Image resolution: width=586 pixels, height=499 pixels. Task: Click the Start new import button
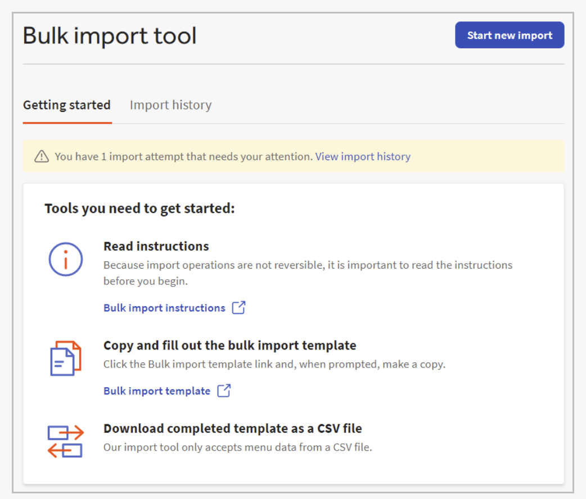pos(509,35)
